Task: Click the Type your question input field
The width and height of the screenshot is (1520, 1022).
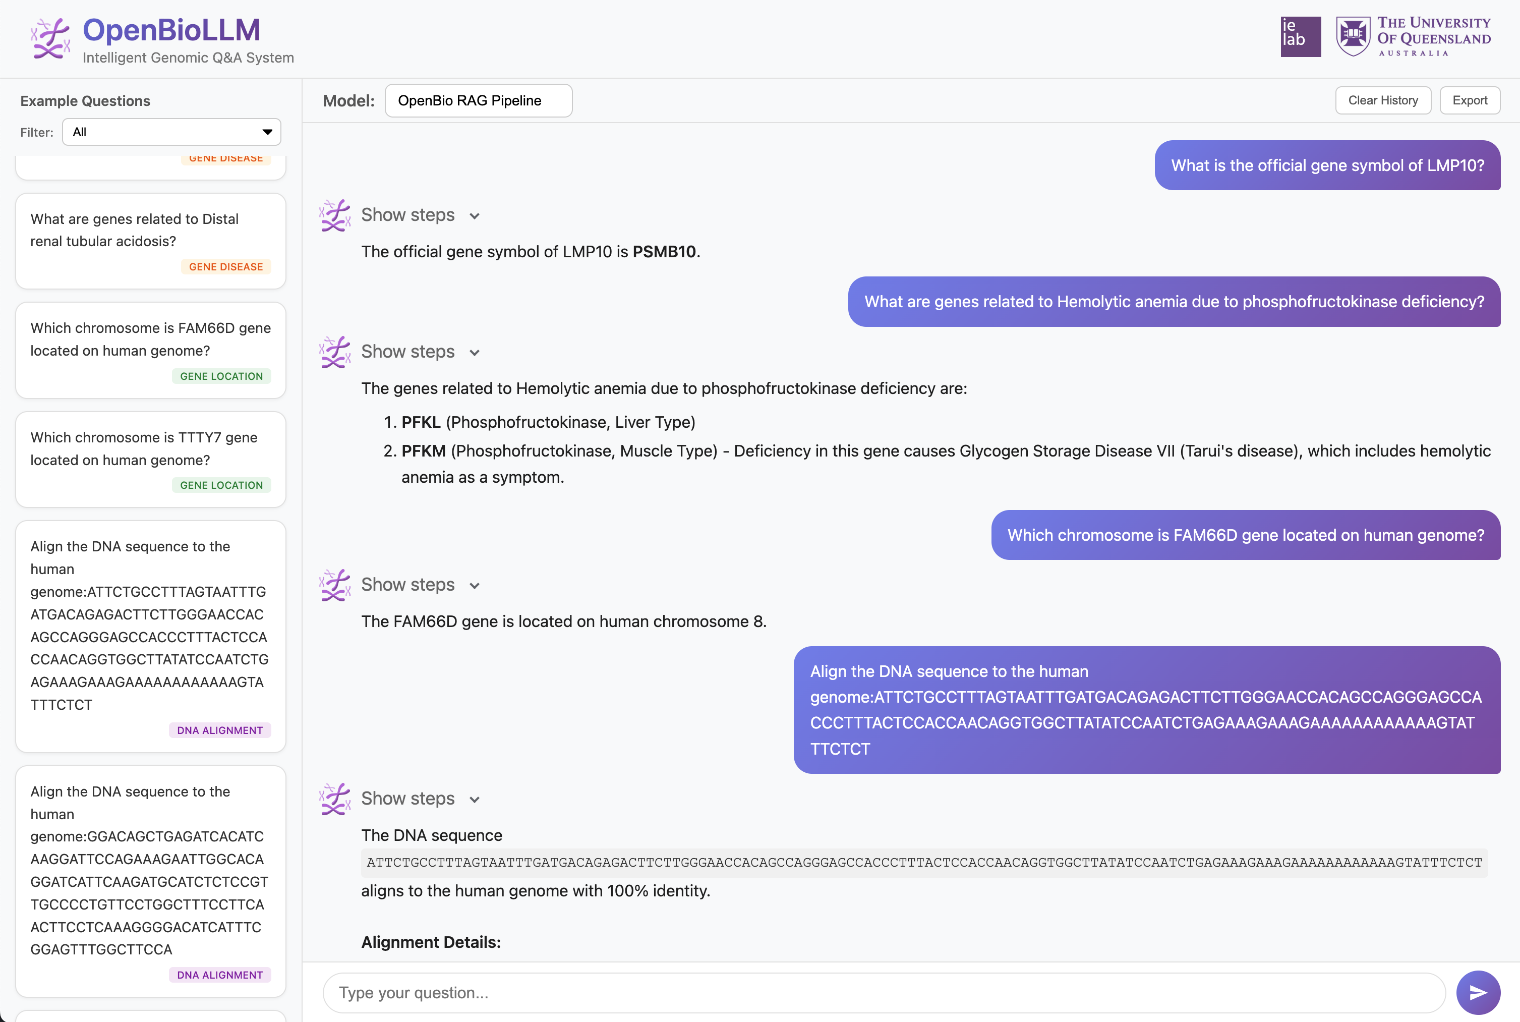Action: (x=883, y=992)
